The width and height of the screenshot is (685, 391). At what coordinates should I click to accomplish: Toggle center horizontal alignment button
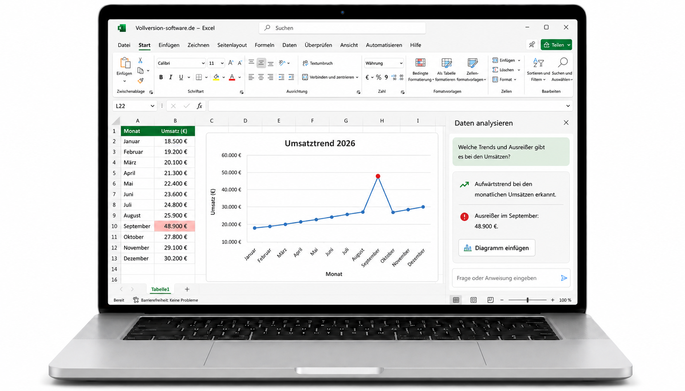tap(261, 77)
